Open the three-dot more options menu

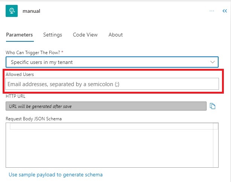click(212, 11)
